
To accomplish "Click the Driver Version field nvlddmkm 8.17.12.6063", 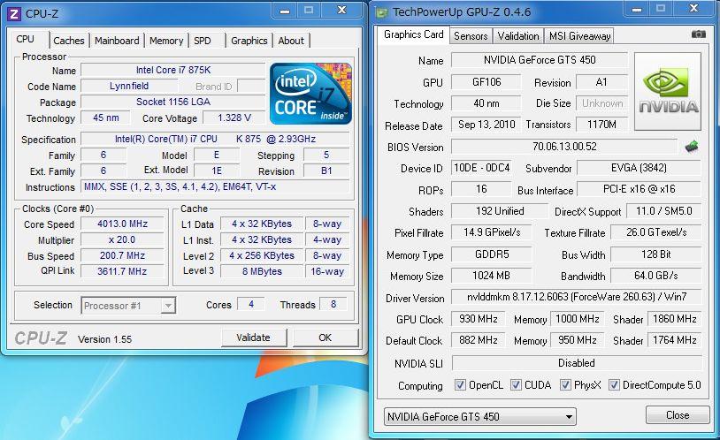I will pyautogui.click(x=577, y=297).
